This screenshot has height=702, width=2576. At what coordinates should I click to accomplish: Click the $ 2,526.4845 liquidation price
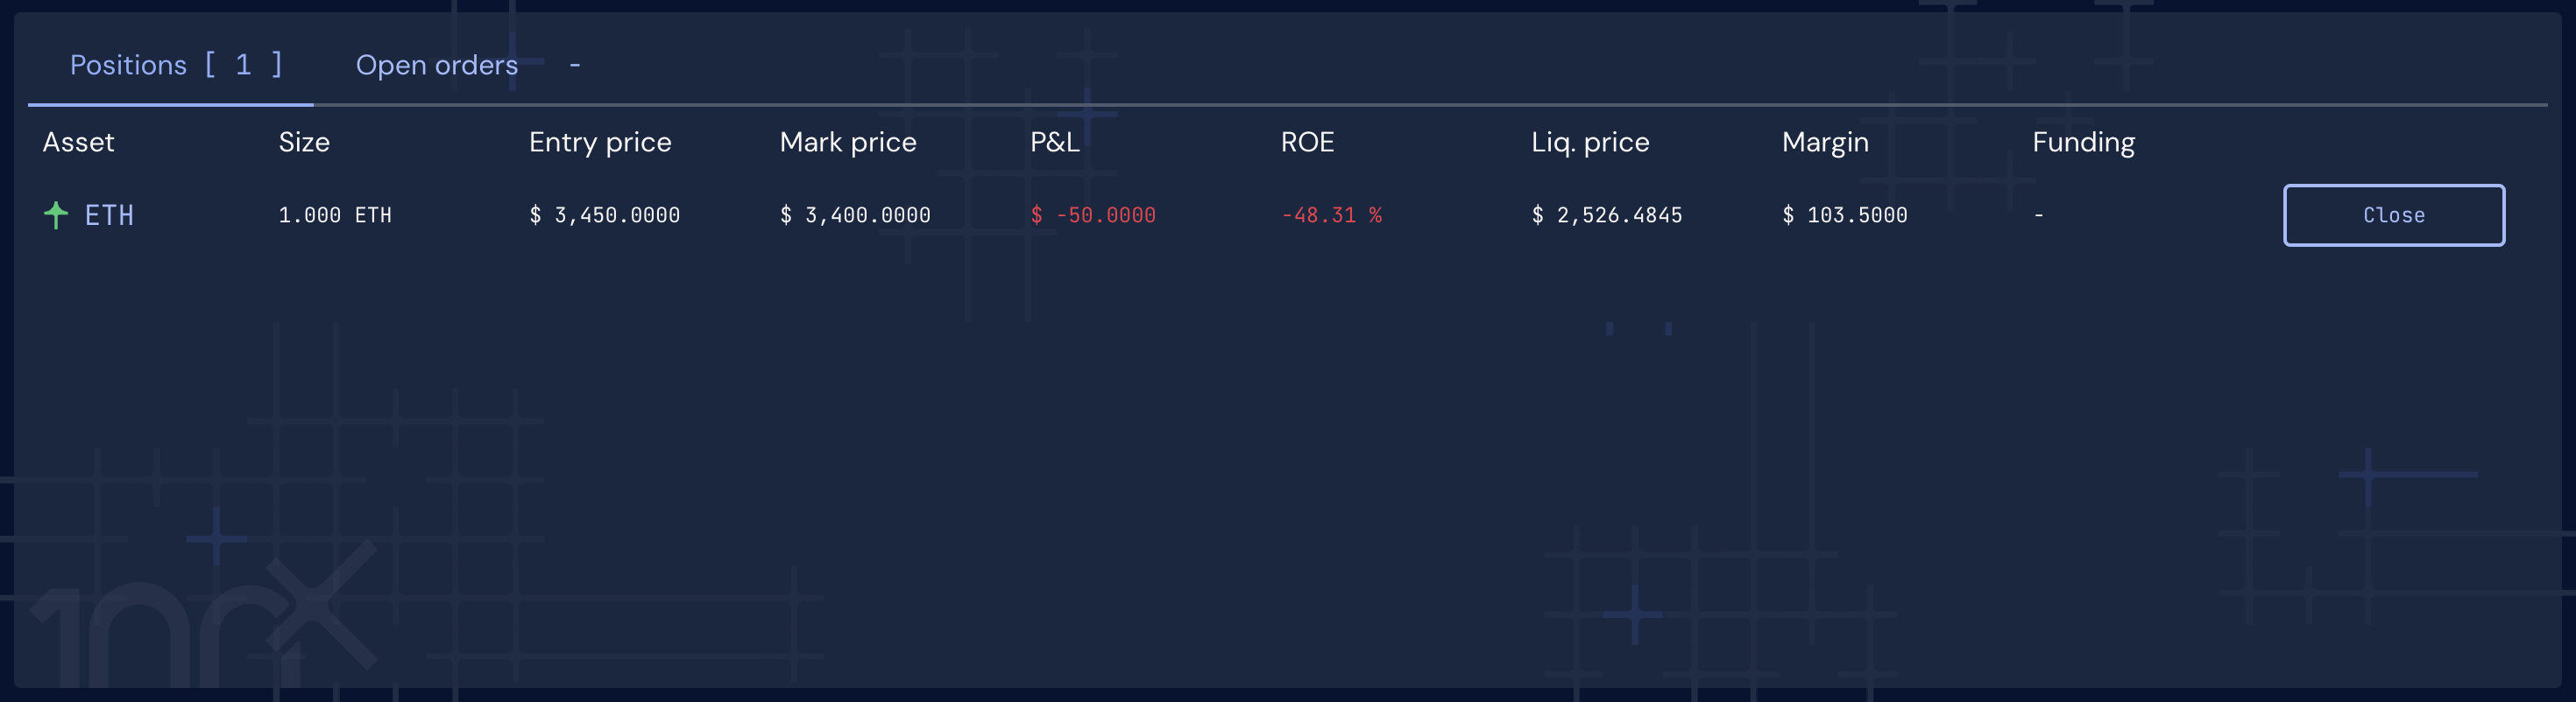[1607, 214]
